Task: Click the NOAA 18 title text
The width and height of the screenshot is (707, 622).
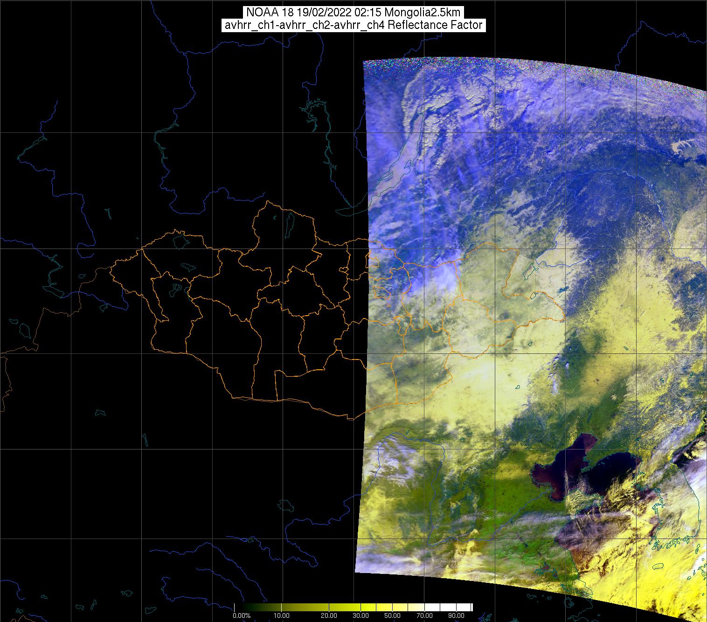Action: pyautogui.click(x=353, y=13)
